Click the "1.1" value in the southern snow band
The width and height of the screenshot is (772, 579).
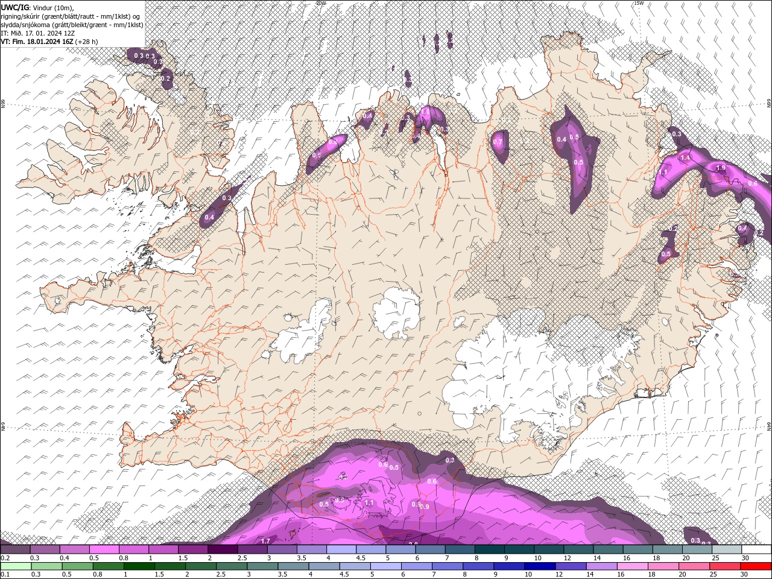pos(369,502)
